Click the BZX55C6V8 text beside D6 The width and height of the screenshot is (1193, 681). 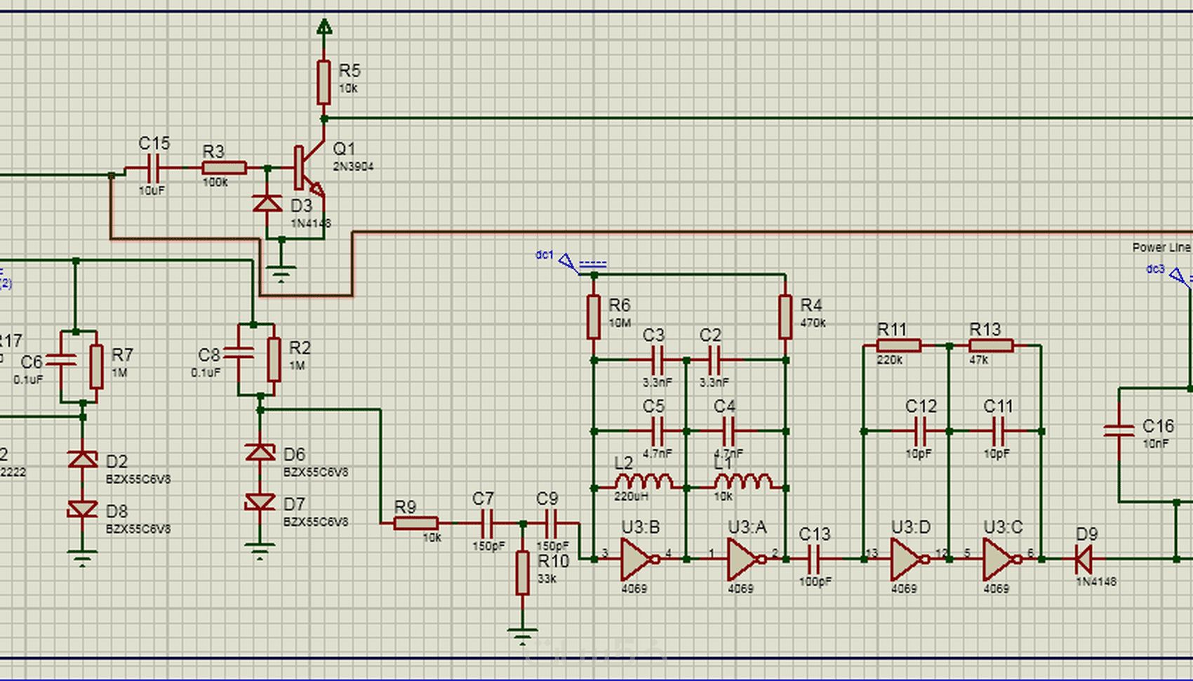pos(316,472)
